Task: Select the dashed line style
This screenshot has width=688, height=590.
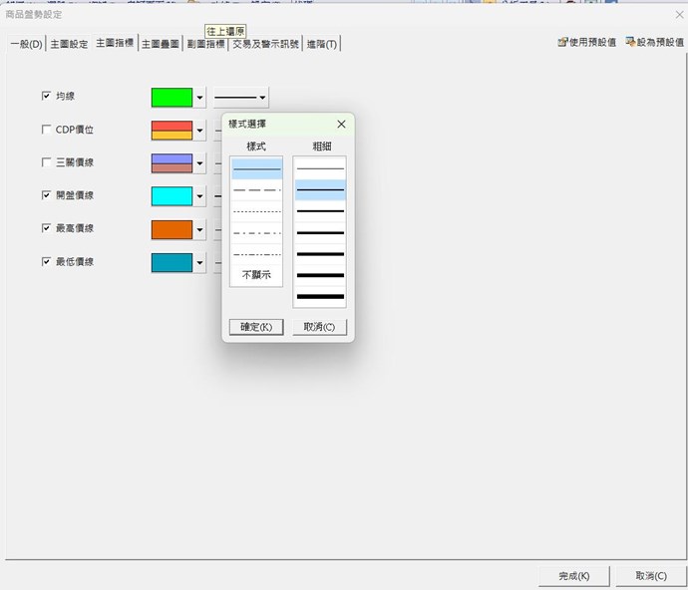Action: click(x=256, y=189)
